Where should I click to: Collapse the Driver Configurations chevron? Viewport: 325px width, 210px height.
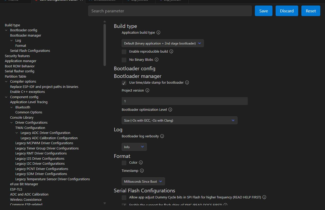12,123
